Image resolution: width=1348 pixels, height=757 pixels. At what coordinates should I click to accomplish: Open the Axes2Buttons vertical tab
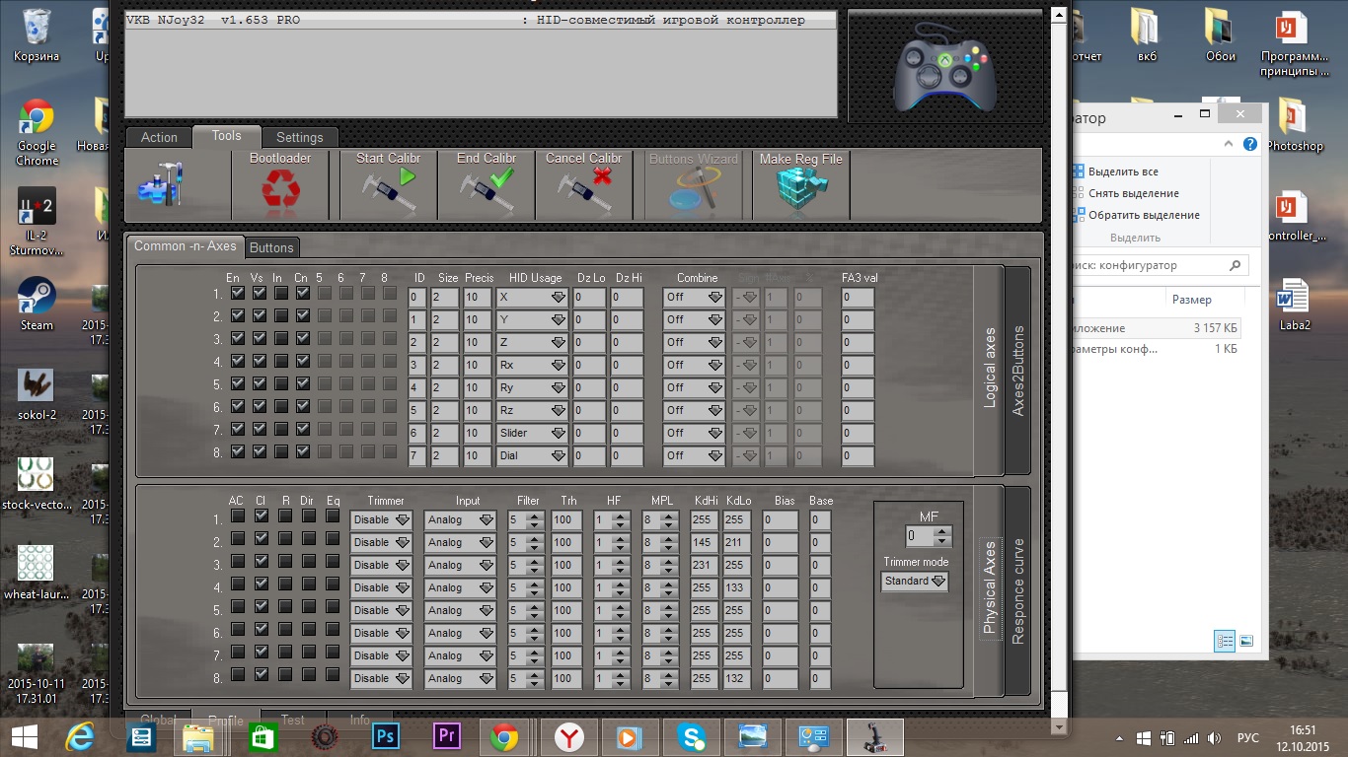point(1018,371)
